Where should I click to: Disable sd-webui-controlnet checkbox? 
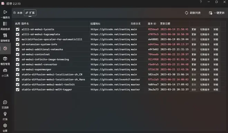click(x=18, y=54)
